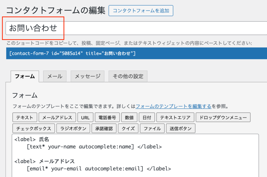Insert a メールアドレス form tag

[x=57, y=117]
